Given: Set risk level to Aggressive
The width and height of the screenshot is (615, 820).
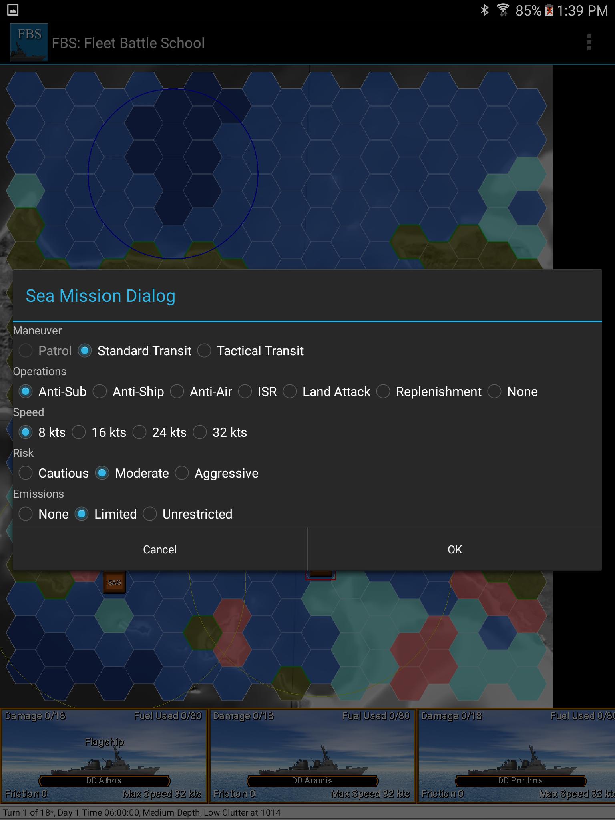Looking at the screenshot, I should click(182, 473).
